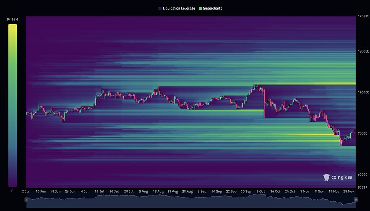Toggle the Supercharts legend entry
Viewport: 370px width, 211px height.
tap(210, 8)
